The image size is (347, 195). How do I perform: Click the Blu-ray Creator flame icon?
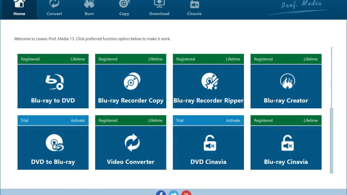(287, 81)
